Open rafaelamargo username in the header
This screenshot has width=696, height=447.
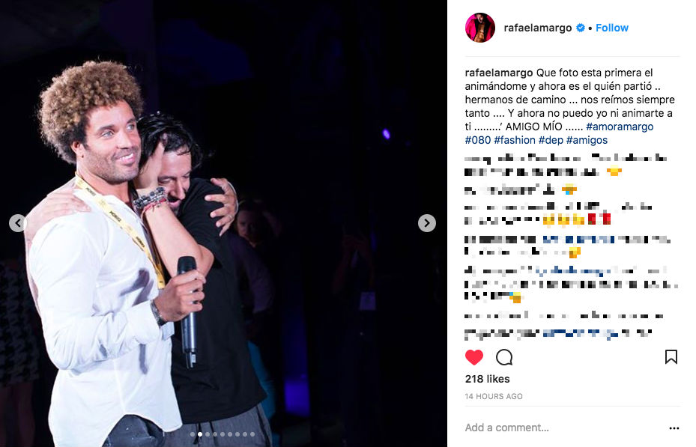coord(537,28)
